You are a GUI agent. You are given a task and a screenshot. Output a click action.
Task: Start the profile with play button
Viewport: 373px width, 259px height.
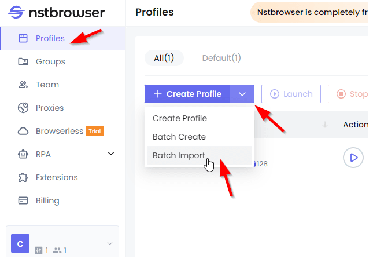(353, 158)
